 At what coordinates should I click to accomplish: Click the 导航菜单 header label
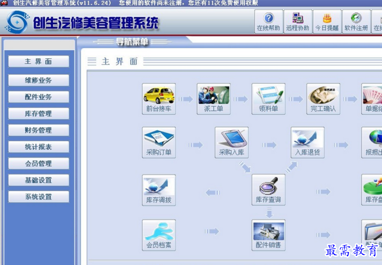[x=132, y=42]
